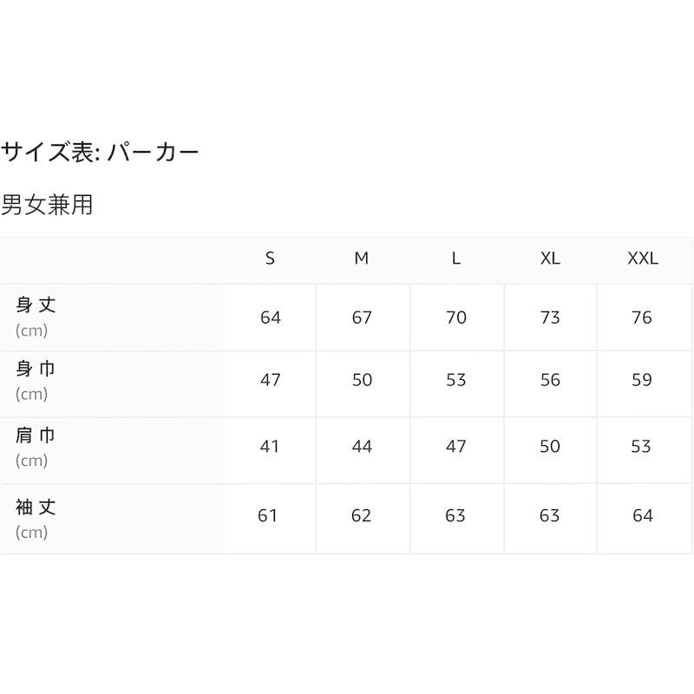
Task: Click the 身丈 row label
Action: pos(36,305)
